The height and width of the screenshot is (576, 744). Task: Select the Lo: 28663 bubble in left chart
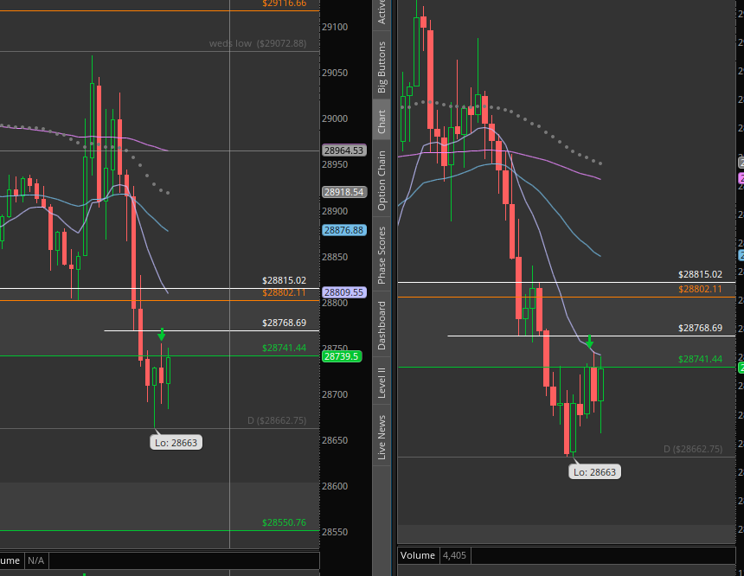pos(176,443)
